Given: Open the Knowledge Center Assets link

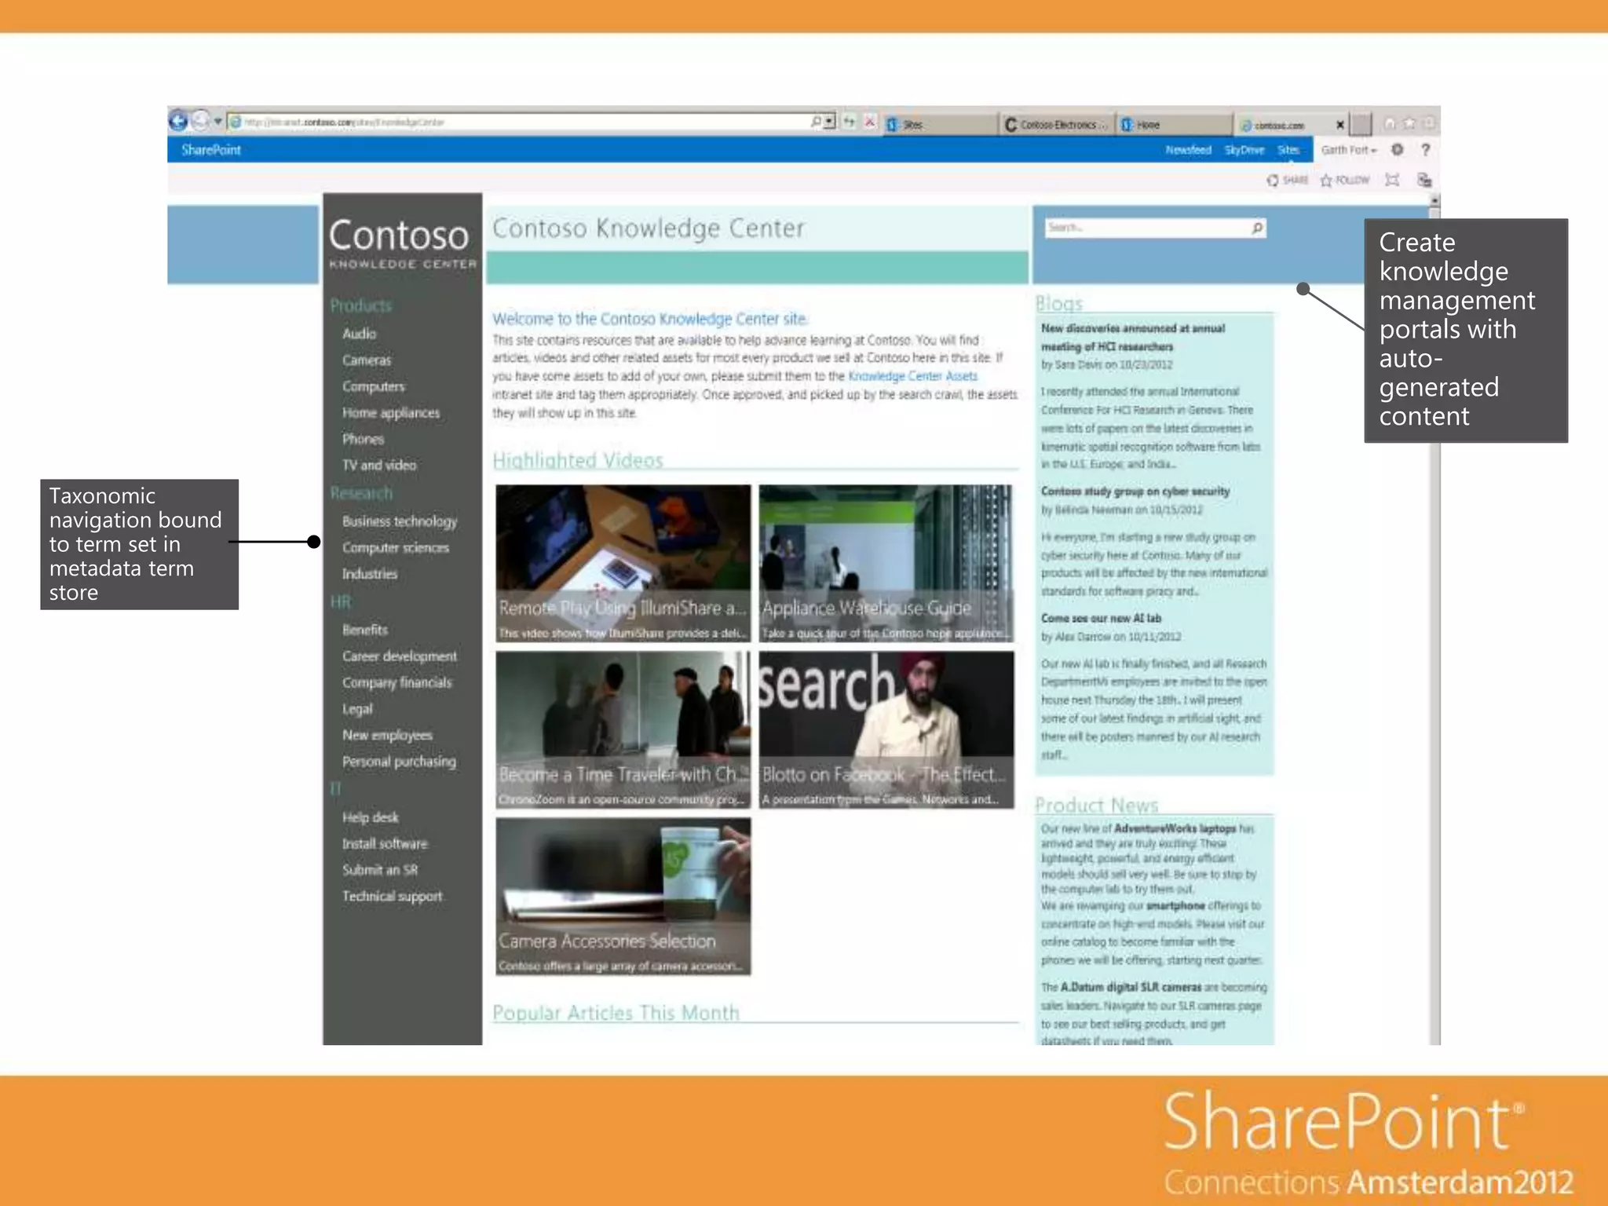Looking at the screenshot, I should (x=912, y=376).
